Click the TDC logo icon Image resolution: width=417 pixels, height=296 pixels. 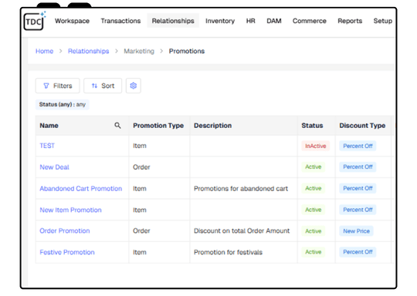pos(34,22)
